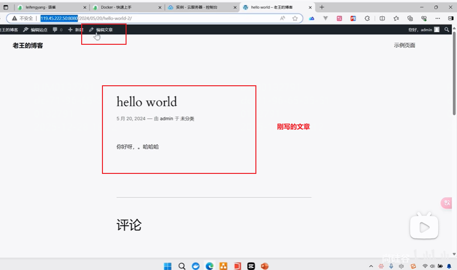The image size is (457, 270).
Task: Toggle the split screen view icon
Action: (382, 18)
